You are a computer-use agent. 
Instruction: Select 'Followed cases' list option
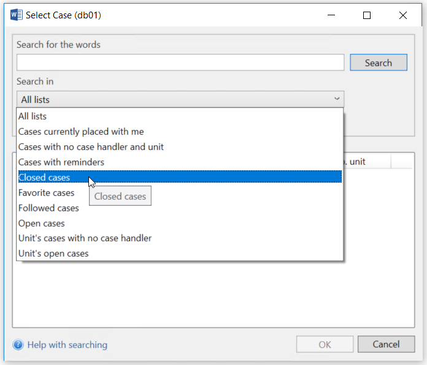[x=48, y=208]
